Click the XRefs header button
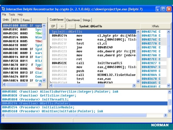 (x=155, y=26)
